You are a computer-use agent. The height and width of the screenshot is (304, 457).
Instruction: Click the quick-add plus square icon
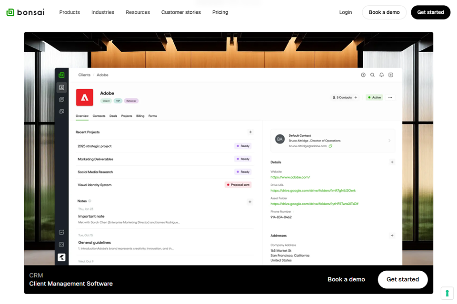click(391, 75)
